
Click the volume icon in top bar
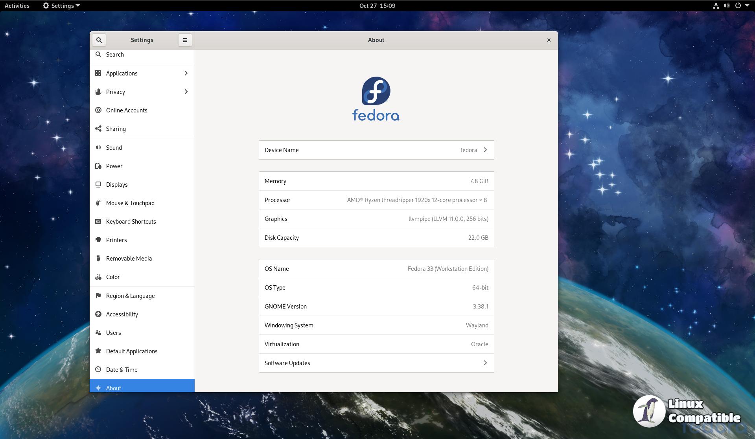pos(727,6)
